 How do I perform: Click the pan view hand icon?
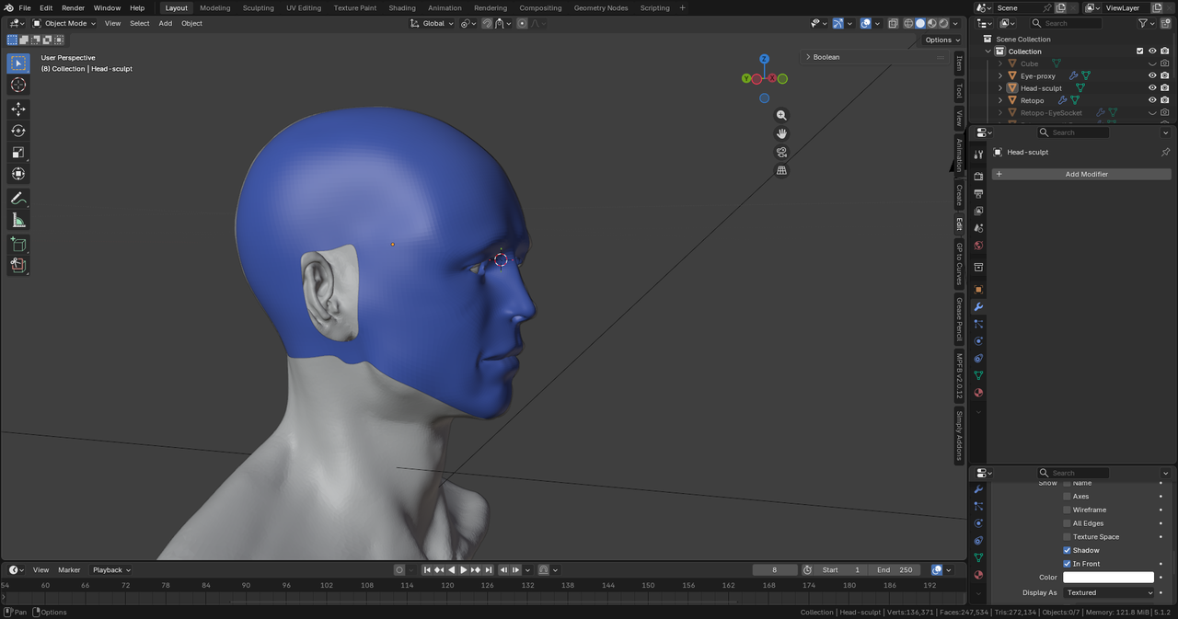pyautogui.click(x=781, y=133)
